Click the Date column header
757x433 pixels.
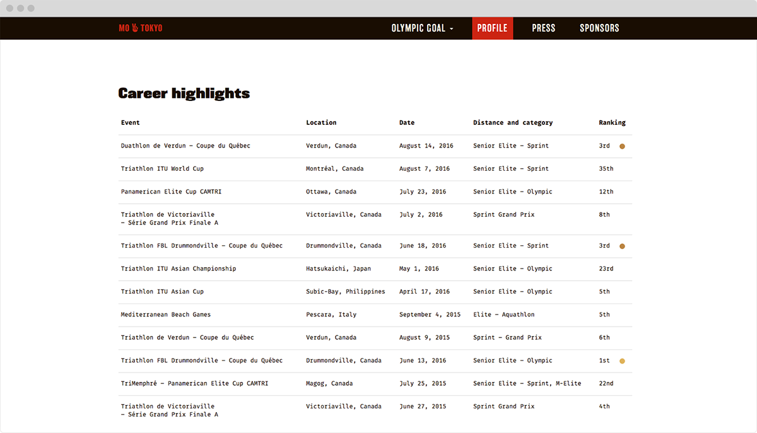point(407,123)
